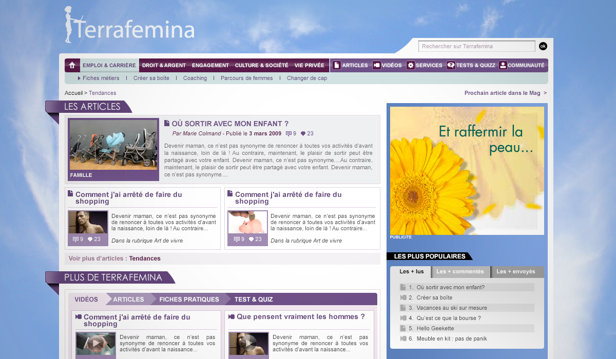Screen dimensions: 616x359
Task: Go to Prochain article dans le Mag
Action: pos(506,93)
